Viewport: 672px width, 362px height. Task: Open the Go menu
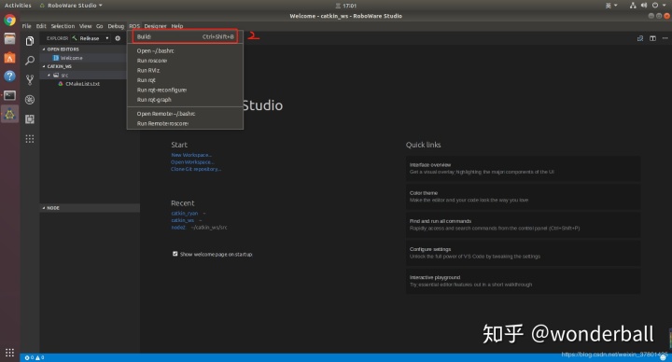(100, 26)
